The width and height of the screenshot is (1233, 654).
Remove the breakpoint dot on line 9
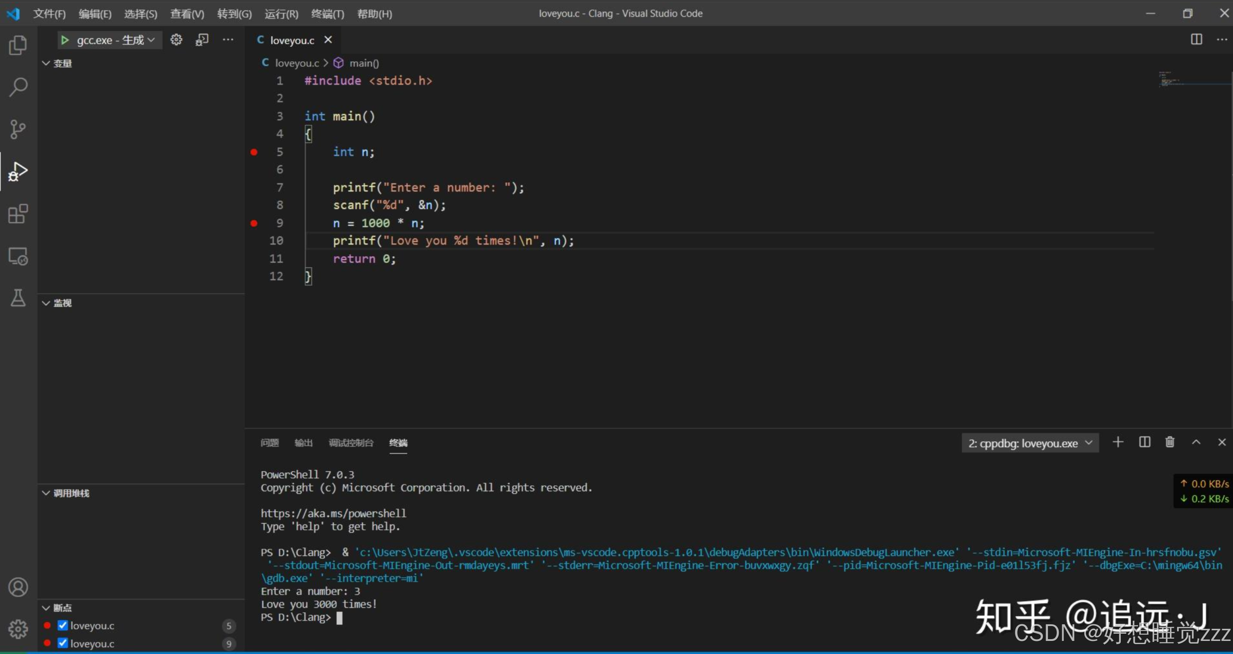tap(254, 223)
